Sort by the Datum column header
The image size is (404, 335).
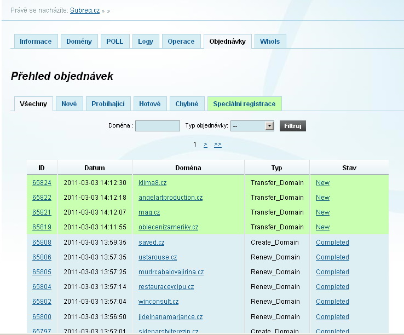coord(95,168)
